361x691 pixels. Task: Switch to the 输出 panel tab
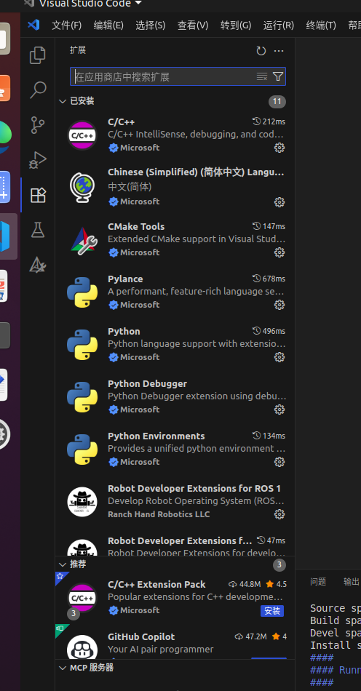(352, 582)
